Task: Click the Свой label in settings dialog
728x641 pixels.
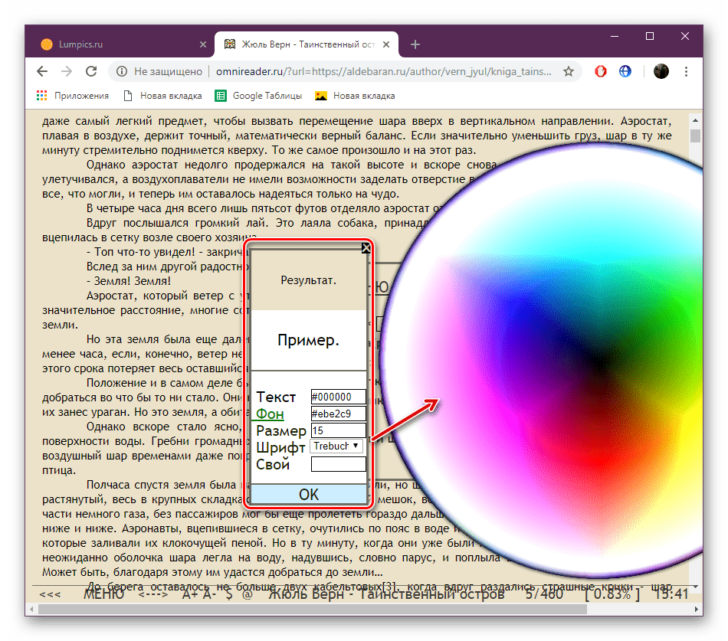Action: pos(273,464)
